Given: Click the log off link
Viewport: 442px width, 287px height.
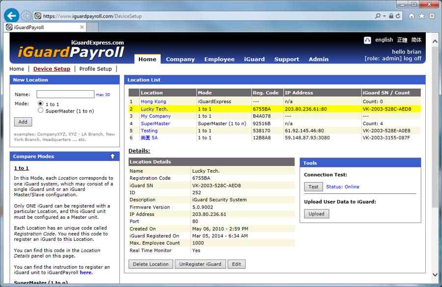Looking at the screenshot, I should click(x=413, y=58).
